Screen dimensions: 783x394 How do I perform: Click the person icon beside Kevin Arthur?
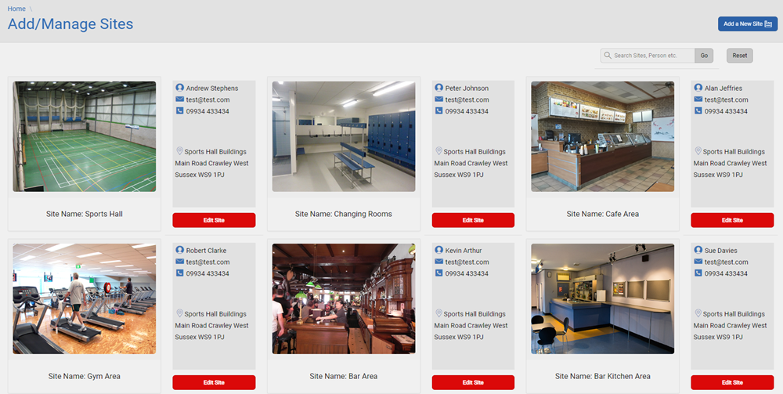(x=439, y=250)
